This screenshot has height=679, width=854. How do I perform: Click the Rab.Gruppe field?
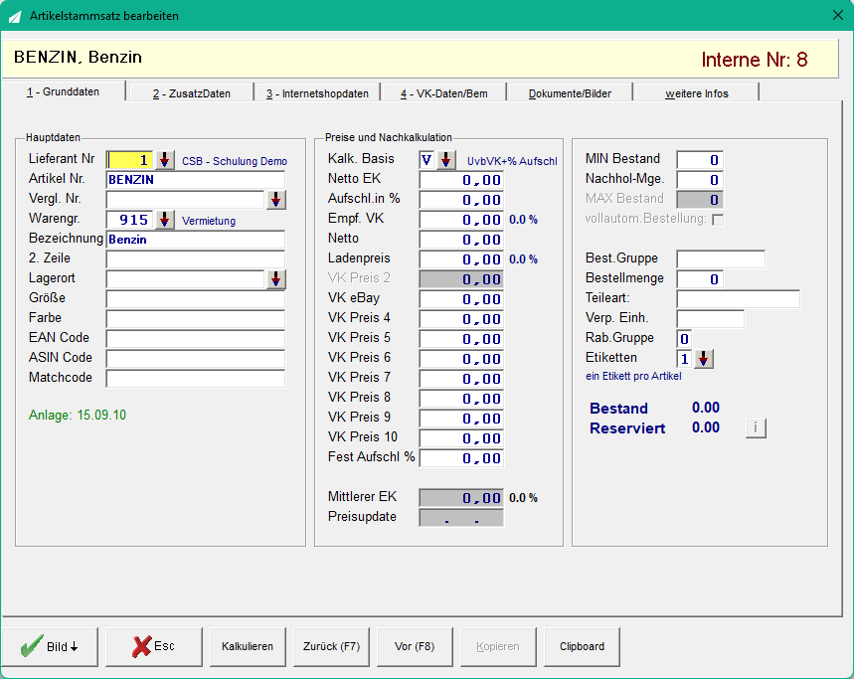[x=684, y=339]
